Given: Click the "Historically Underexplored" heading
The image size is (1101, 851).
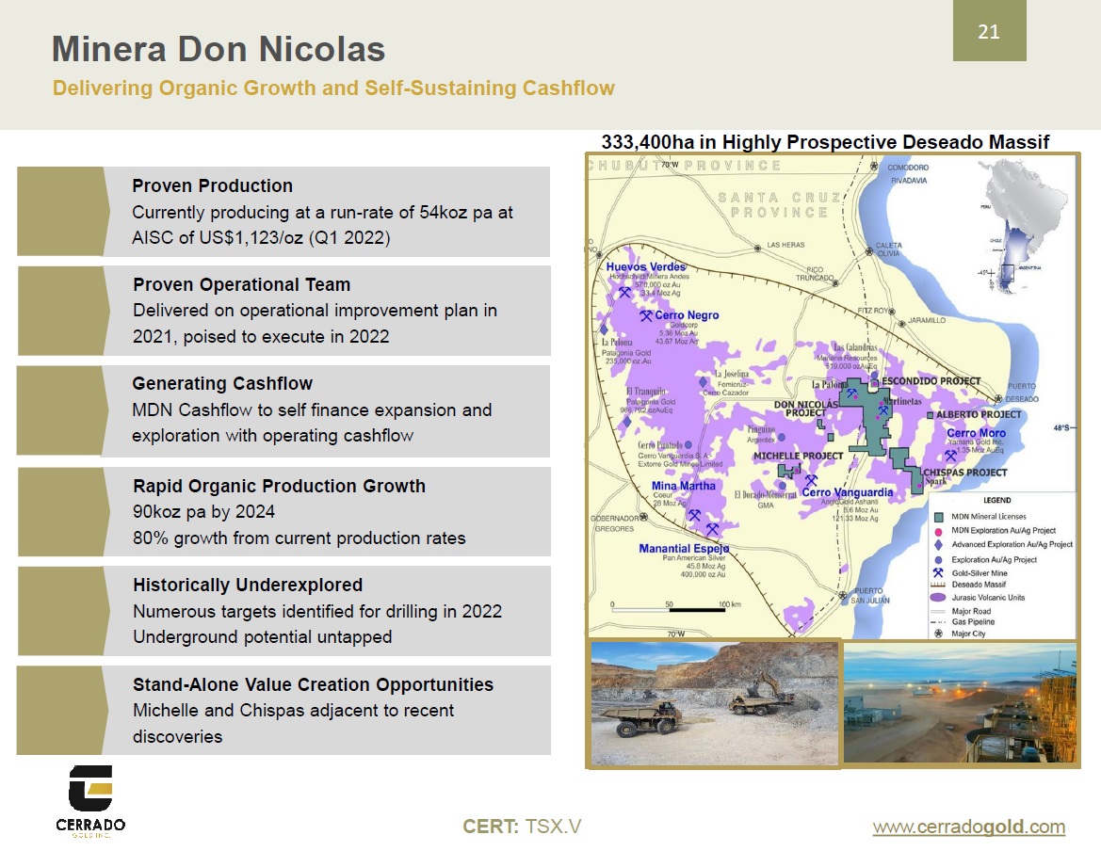Looking at the screenshot, I should point(248,586).
